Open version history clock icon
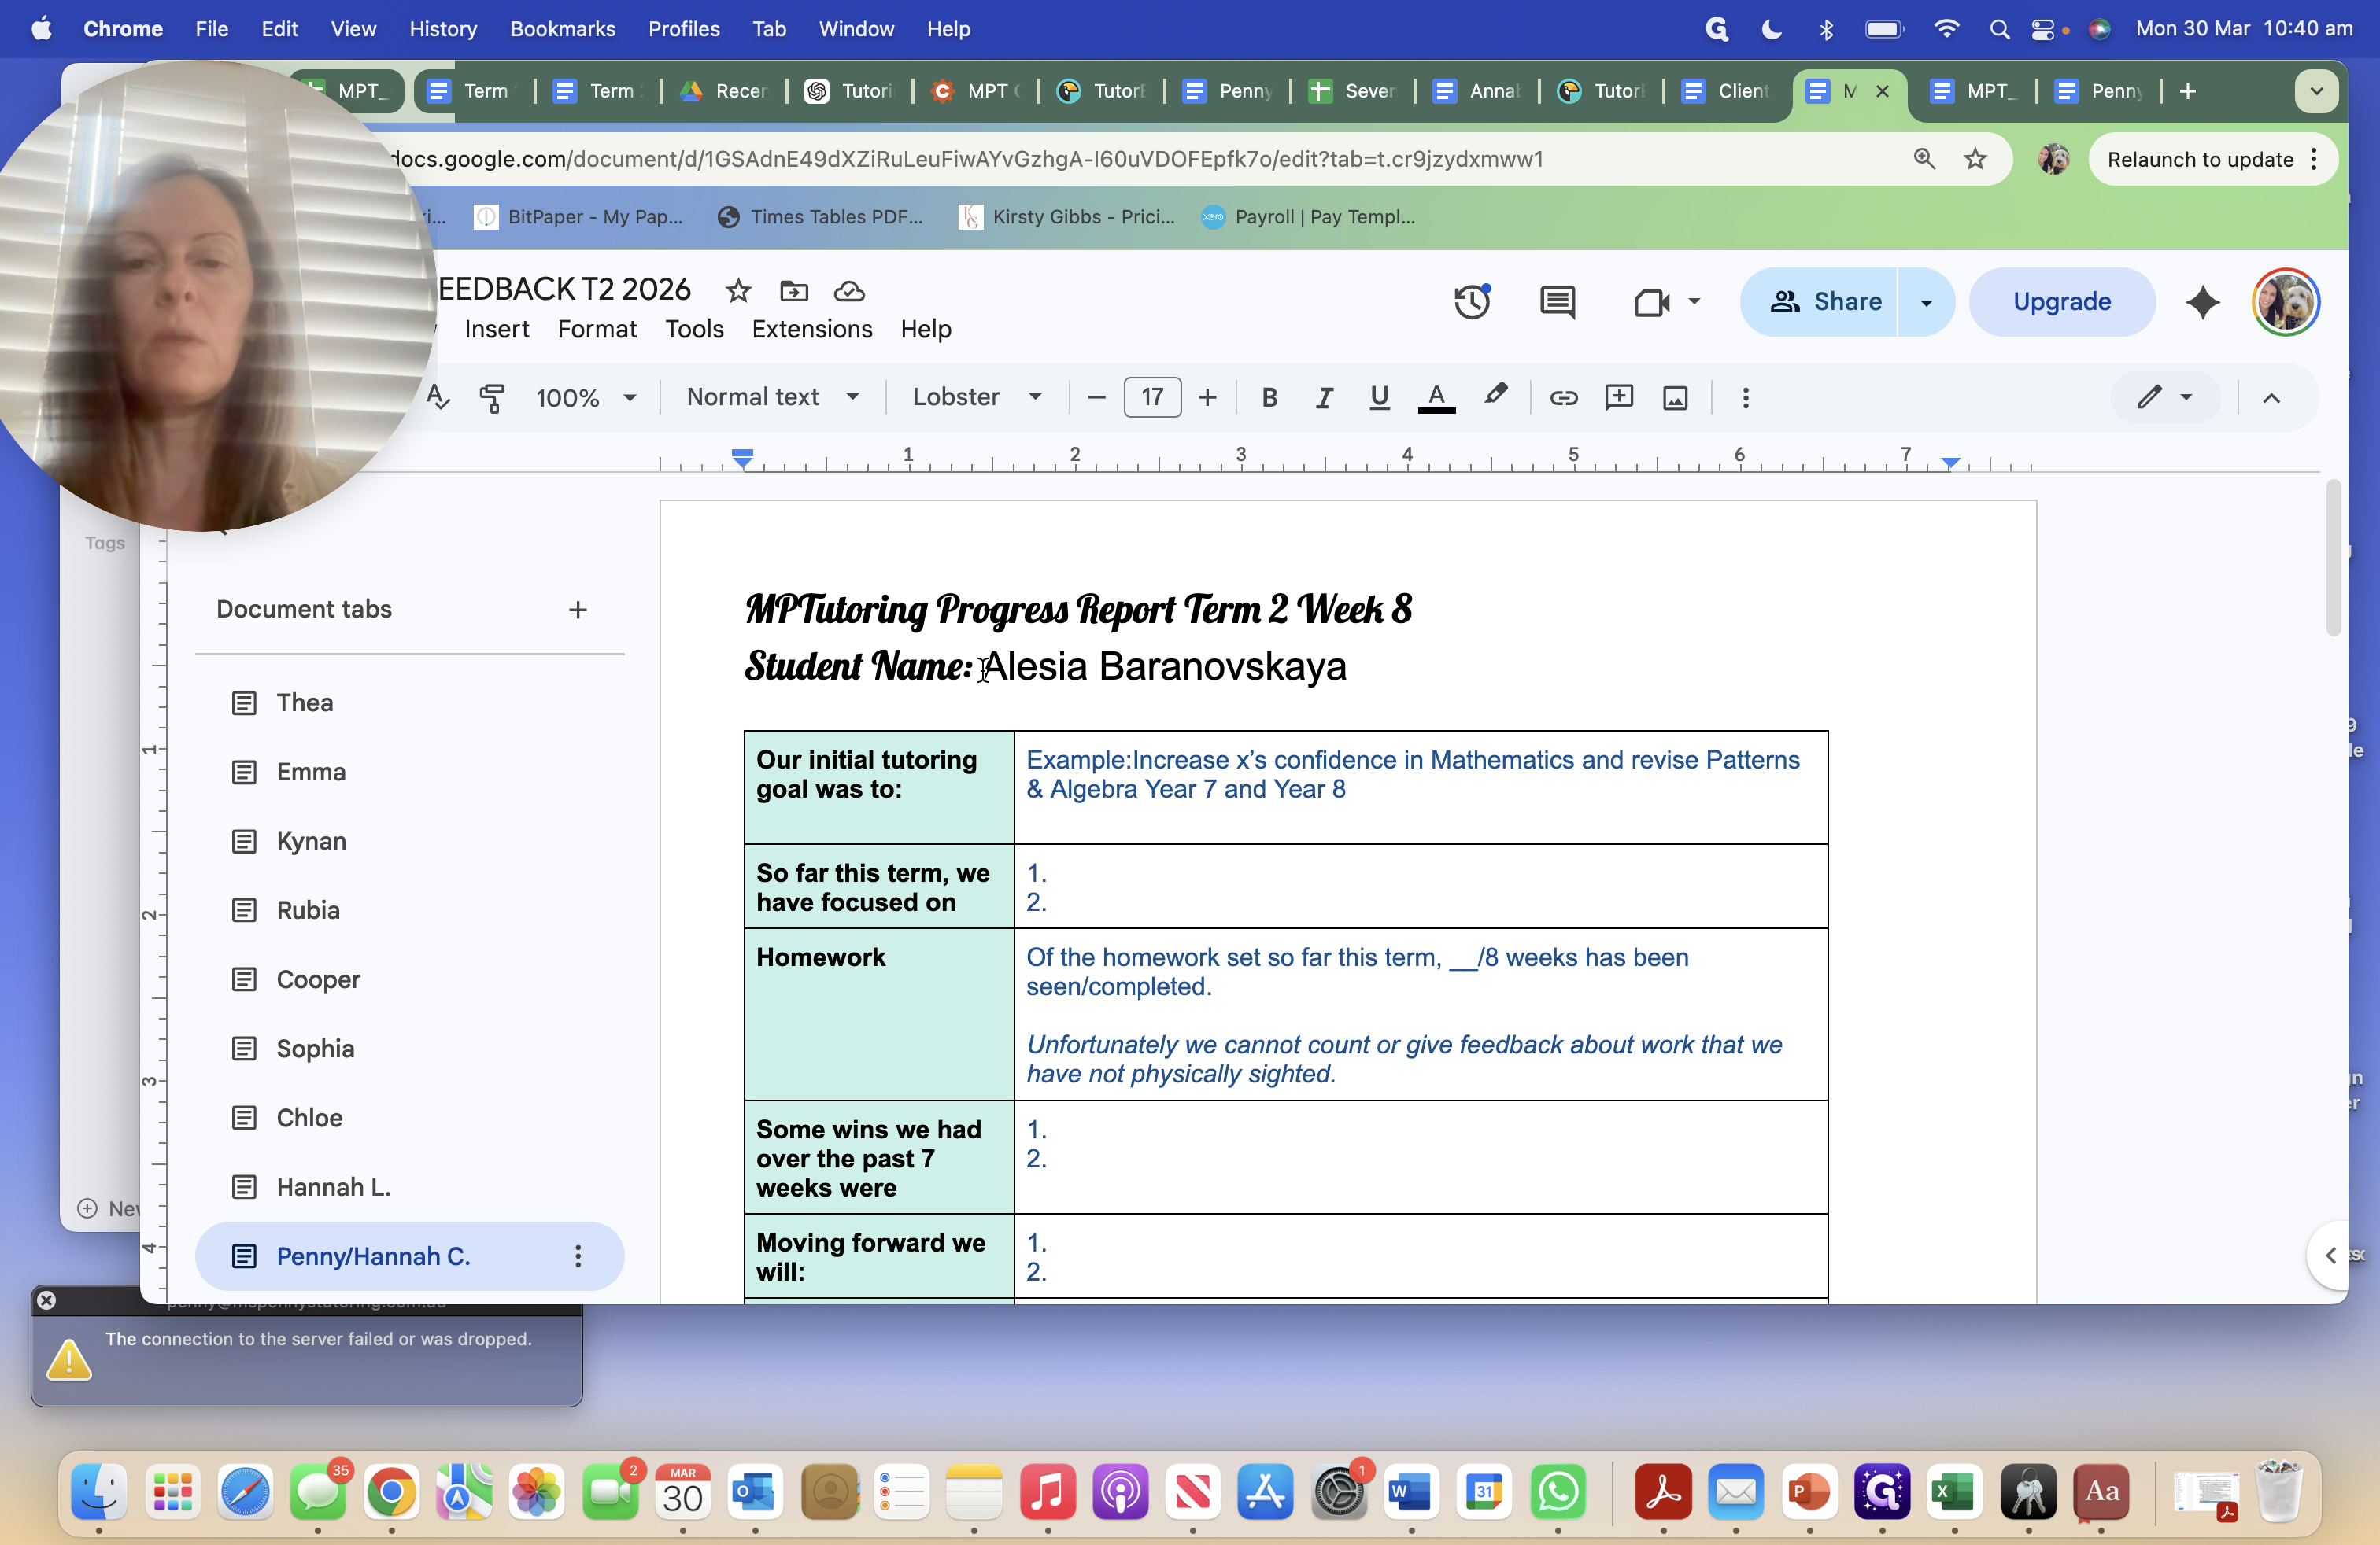The height and width of the screenshot is (1545, 2380). click(1471, 302)
